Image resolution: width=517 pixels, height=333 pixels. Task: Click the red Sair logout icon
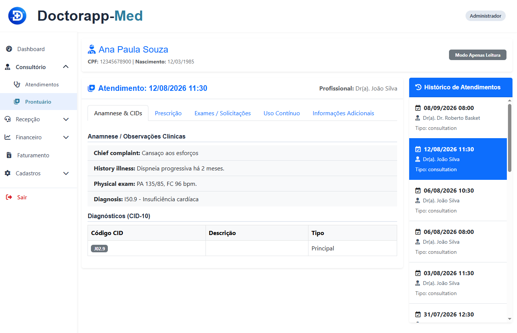[x=9, y=197]
